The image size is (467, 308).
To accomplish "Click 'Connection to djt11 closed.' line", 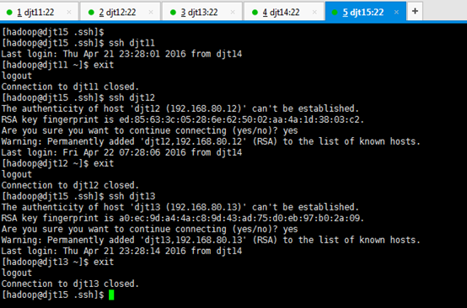I will click(x=70, y=87).
